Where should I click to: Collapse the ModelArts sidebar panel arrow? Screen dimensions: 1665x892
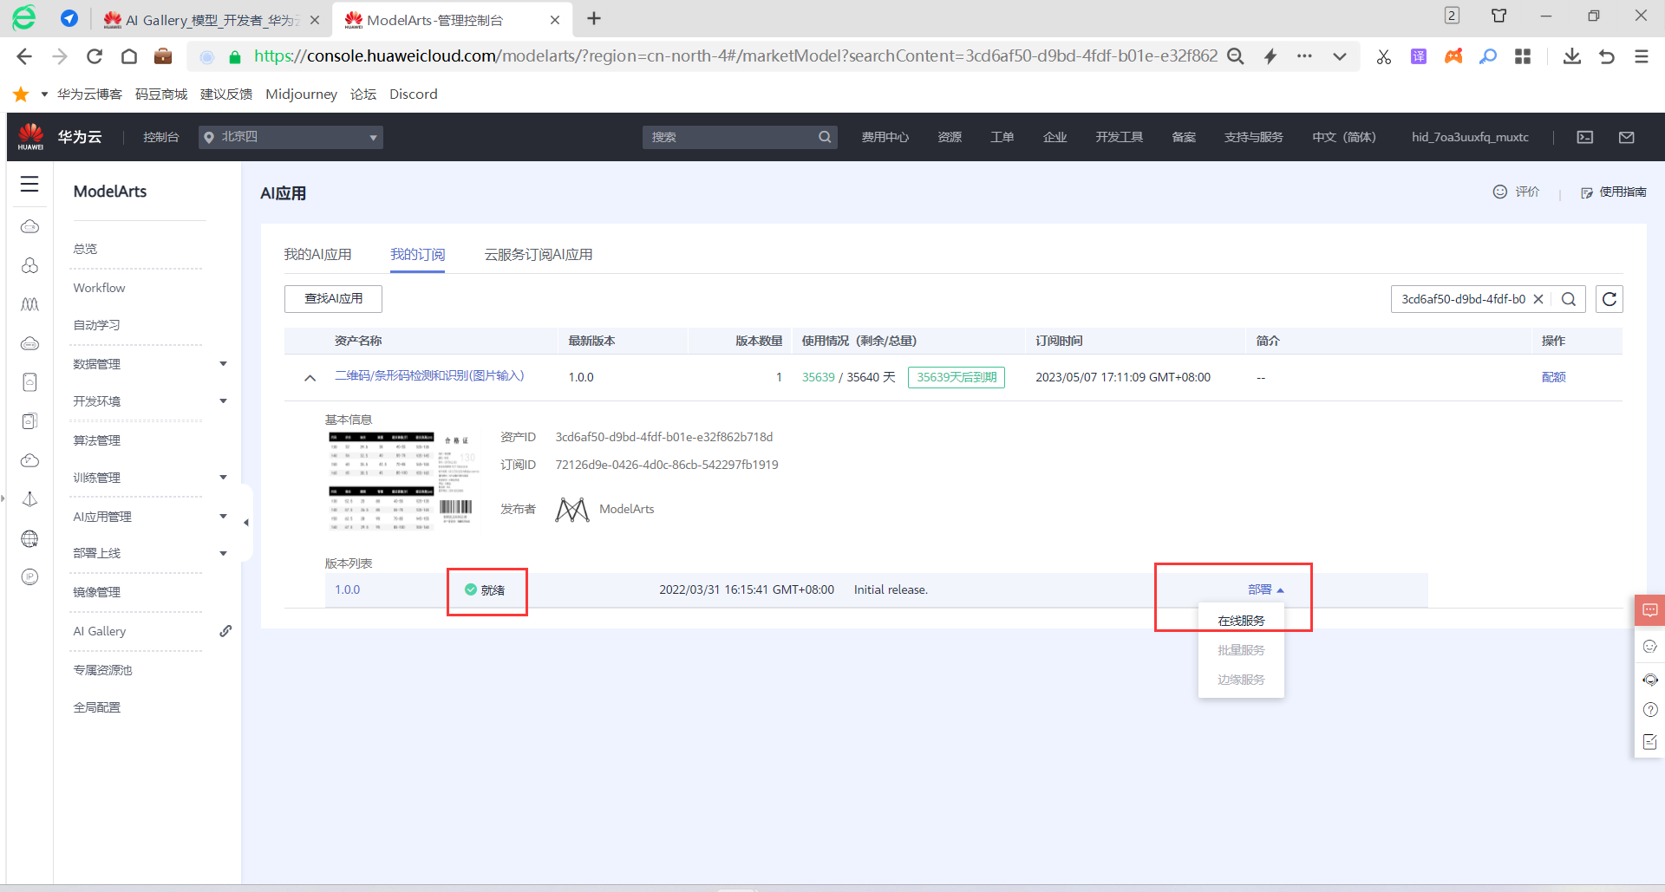point(246,523)
